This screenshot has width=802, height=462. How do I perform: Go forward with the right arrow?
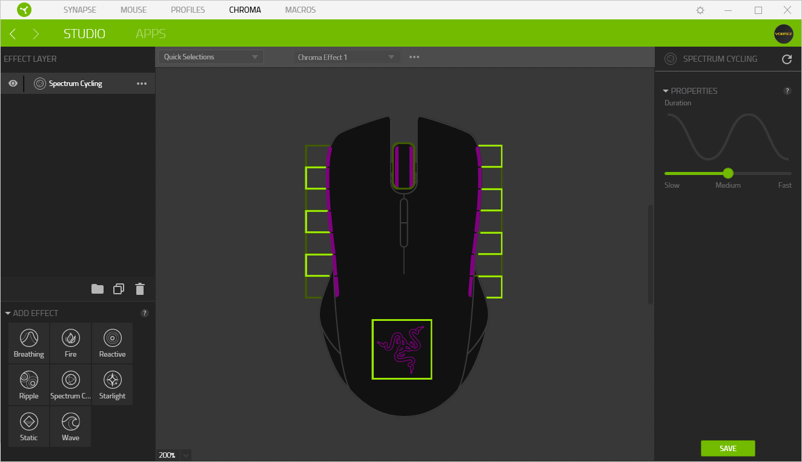36,34
